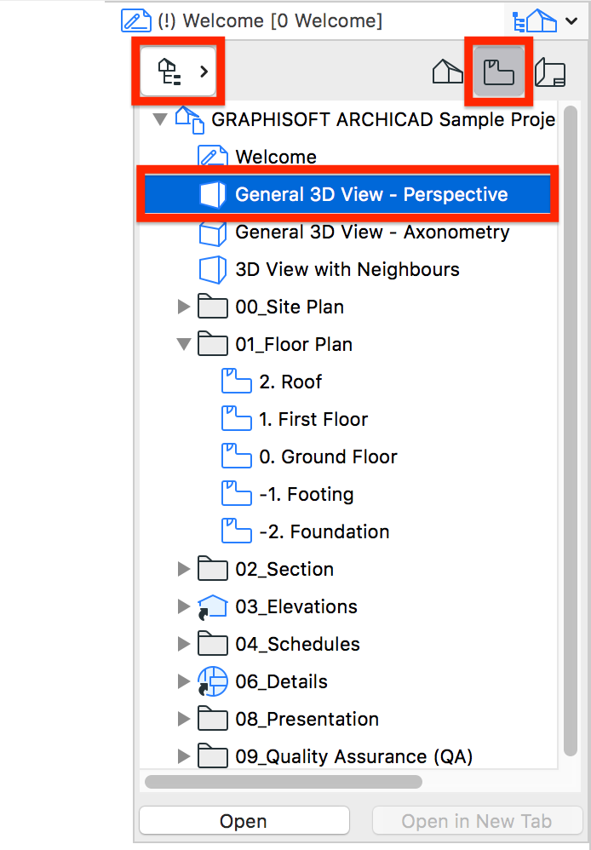Open the Project Chooser button
The height and width of the screenshot is (850, 591).
tap(178, 72)
